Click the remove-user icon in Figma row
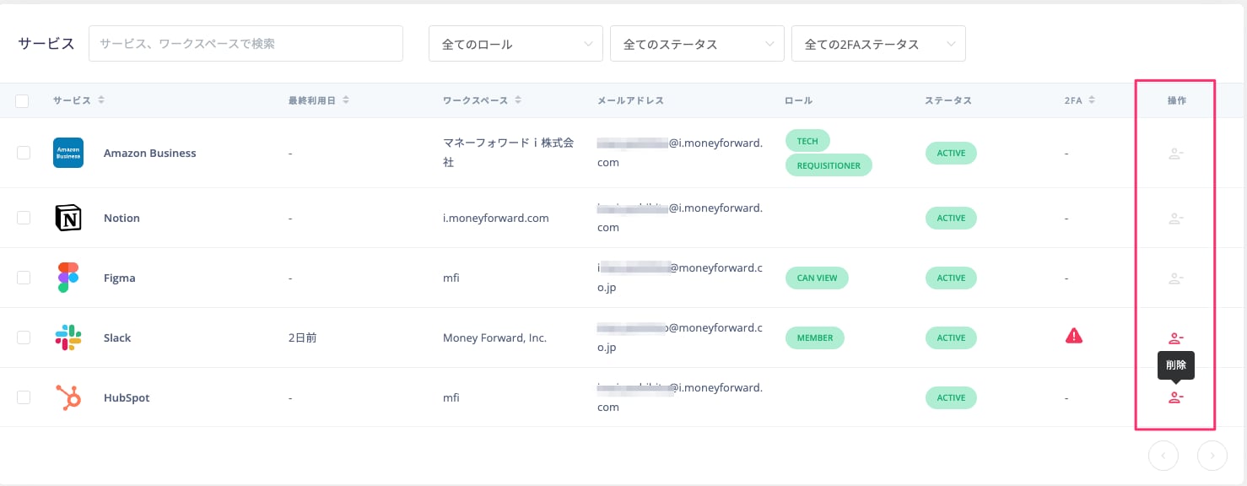Screen dimensions: 1247x486 pos(1175,278)
